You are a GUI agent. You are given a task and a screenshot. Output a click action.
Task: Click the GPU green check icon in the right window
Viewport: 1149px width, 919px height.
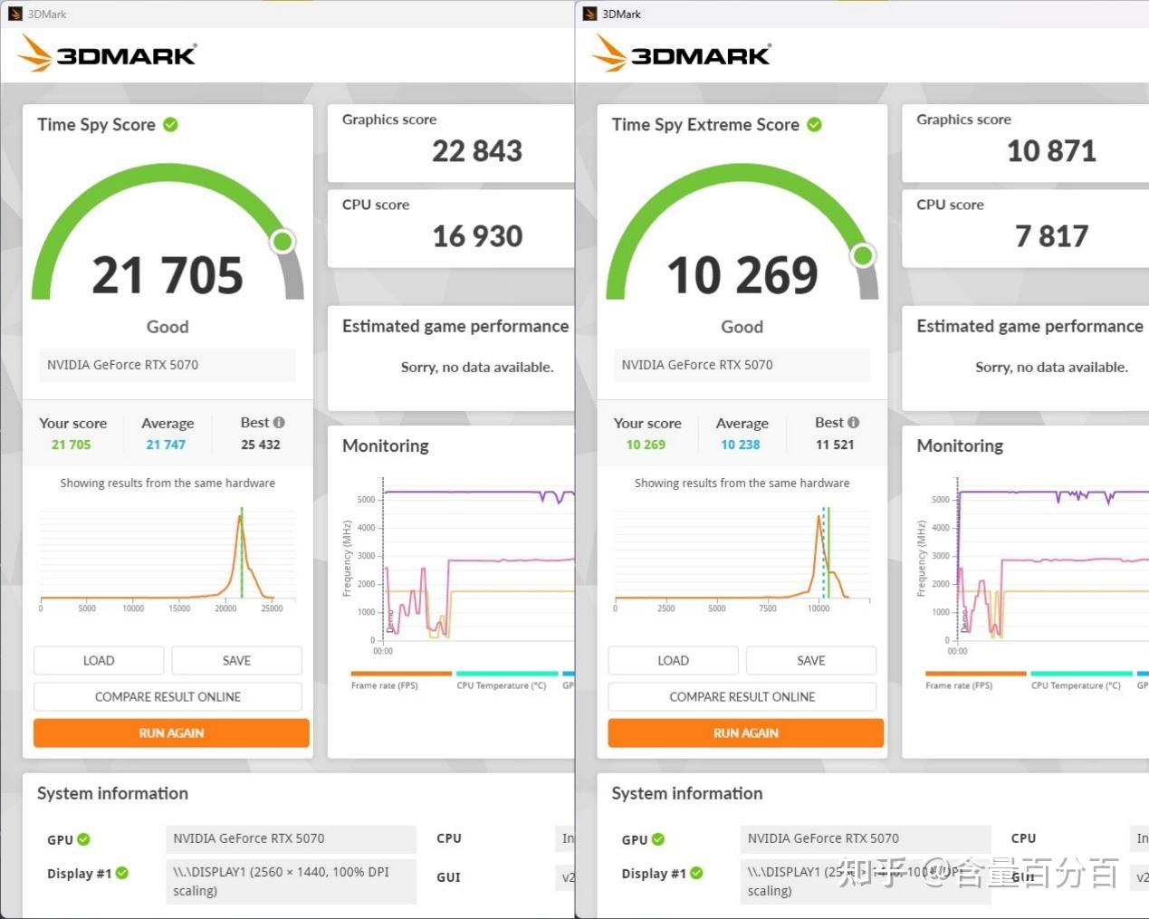pos(658,839)
